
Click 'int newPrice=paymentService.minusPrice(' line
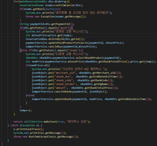(x=91, y=62)
